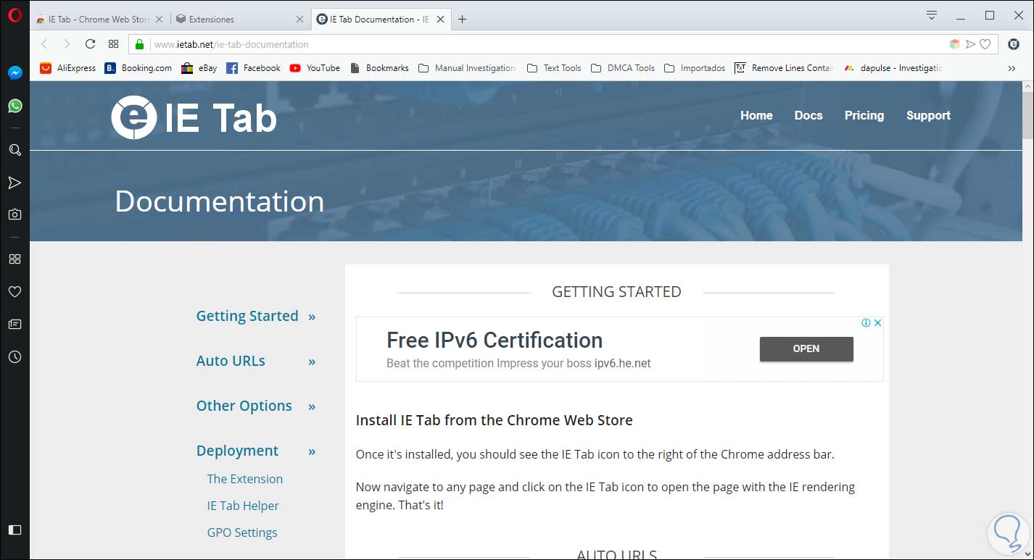Click the sidebar search magnifier icon
The width and height of the screenshot is (1034, 560).
15,150
